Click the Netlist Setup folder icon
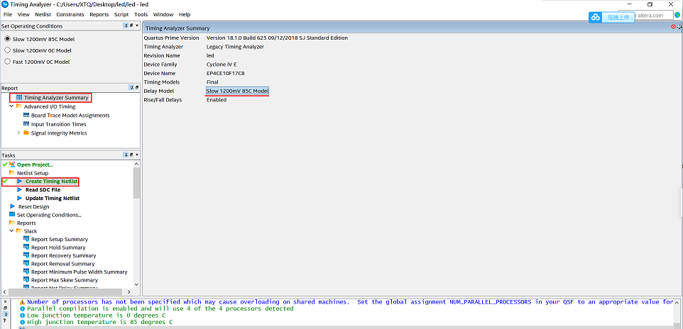Screen dimensions: 683x329 12,173
